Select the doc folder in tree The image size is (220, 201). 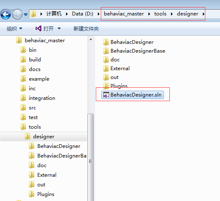click(x=42, y=165)
